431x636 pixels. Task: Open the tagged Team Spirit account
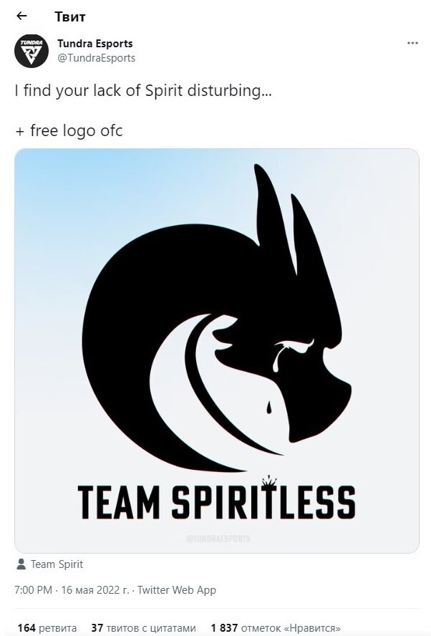tap(57, 564)
